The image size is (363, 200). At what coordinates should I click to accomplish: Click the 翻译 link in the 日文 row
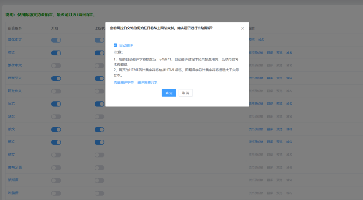pyautogui.click(x=270, y=104)
